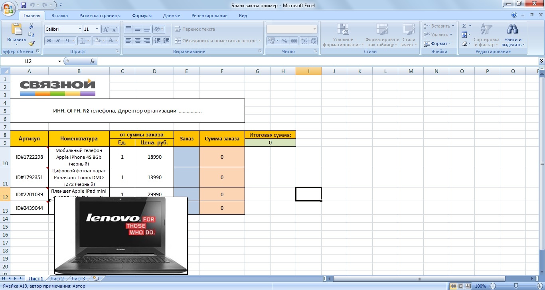Apply percent style number format
This screenshot has height=290, width=545.
coord(284,41)
